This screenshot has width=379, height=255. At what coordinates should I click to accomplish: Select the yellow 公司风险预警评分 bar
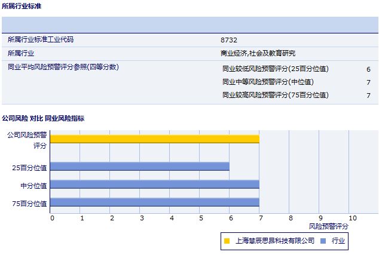[155, 139]
